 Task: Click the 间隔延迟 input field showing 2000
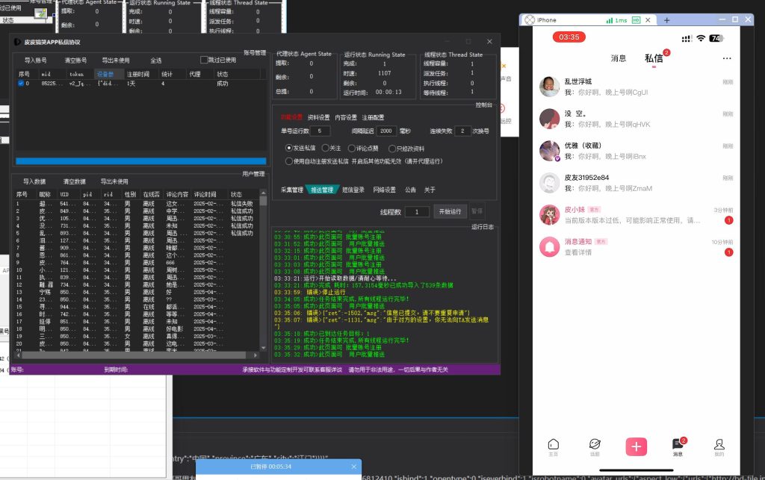click(386, 131)
